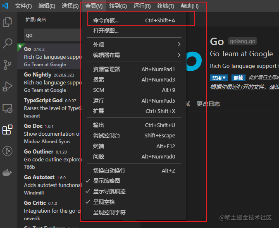The width and height of the screenshot is (279, 228).
Task: Select 调试控制台 menu entry
Action: pyautogui.click(x=134, y=136)
